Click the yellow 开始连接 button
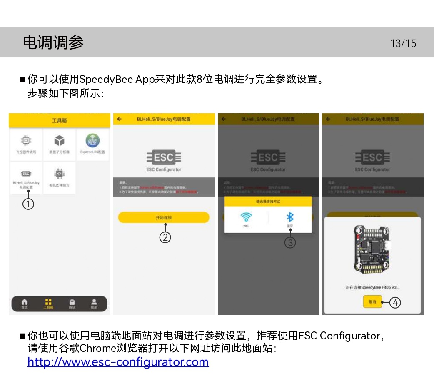434x391 pixels. pos(164,217)
